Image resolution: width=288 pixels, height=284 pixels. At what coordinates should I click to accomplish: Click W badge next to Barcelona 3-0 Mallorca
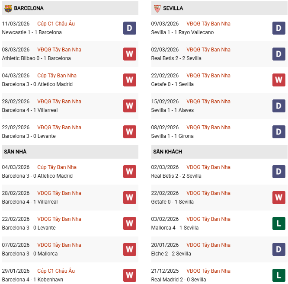coord(129,249)
